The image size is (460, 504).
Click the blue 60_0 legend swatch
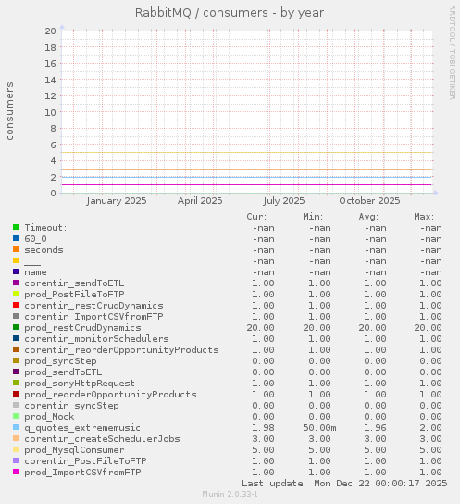[16, 238]
